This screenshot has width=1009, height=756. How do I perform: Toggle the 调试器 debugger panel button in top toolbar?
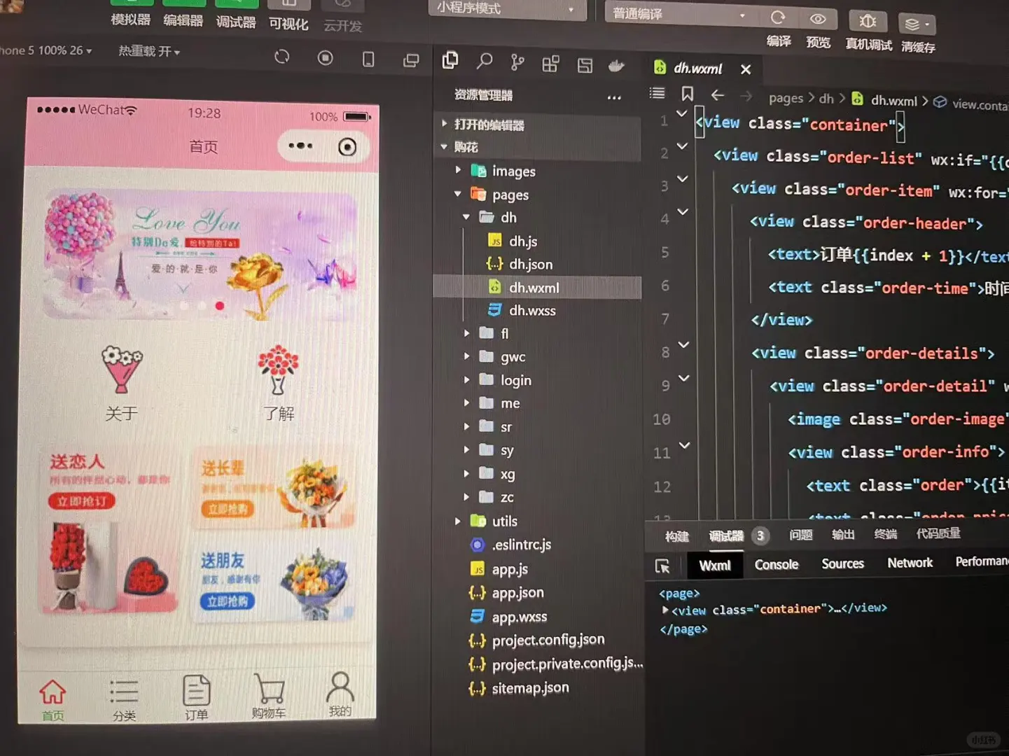(236, 15)
